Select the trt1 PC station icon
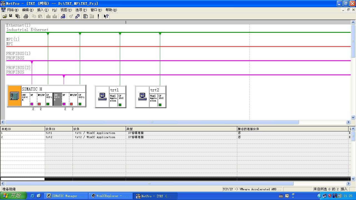356x200 pixels. (102, 96)
